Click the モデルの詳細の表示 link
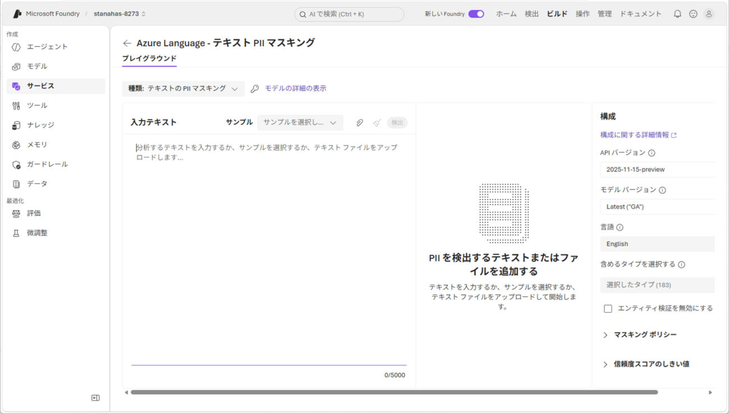The image size is (729, 414). (x=296, y=89)
